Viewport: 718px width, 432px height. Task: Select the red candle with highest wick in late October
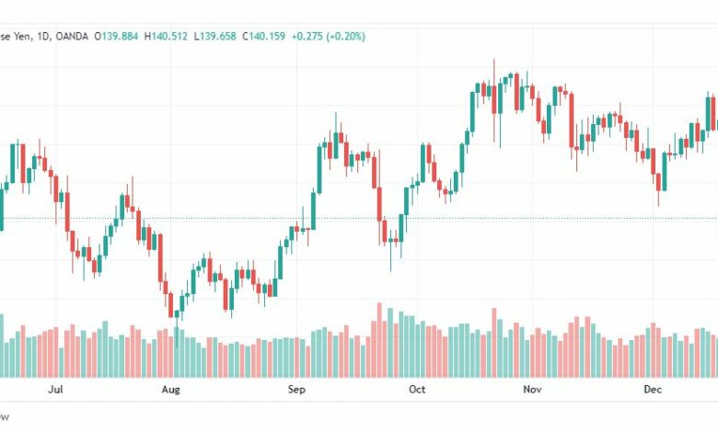[x=494, y=98]
